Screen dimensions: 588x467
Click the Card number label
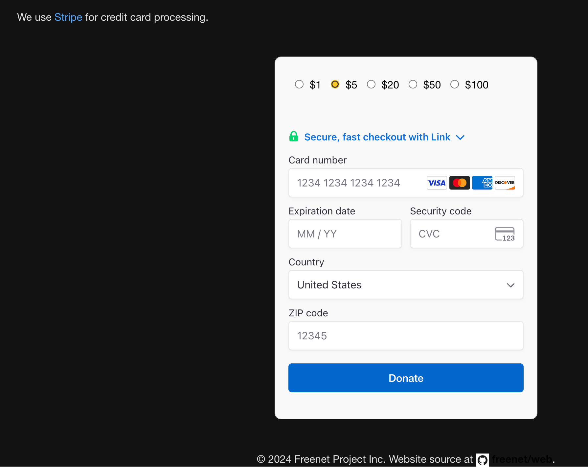point(318,160)
